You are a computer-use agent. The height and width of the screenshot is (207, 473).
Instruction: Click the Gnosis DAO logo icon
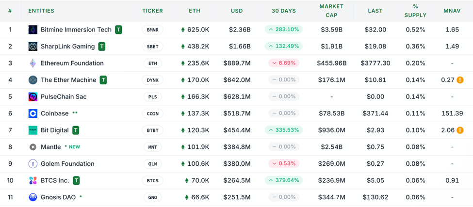pyautogui.click(x=33, y=197)
